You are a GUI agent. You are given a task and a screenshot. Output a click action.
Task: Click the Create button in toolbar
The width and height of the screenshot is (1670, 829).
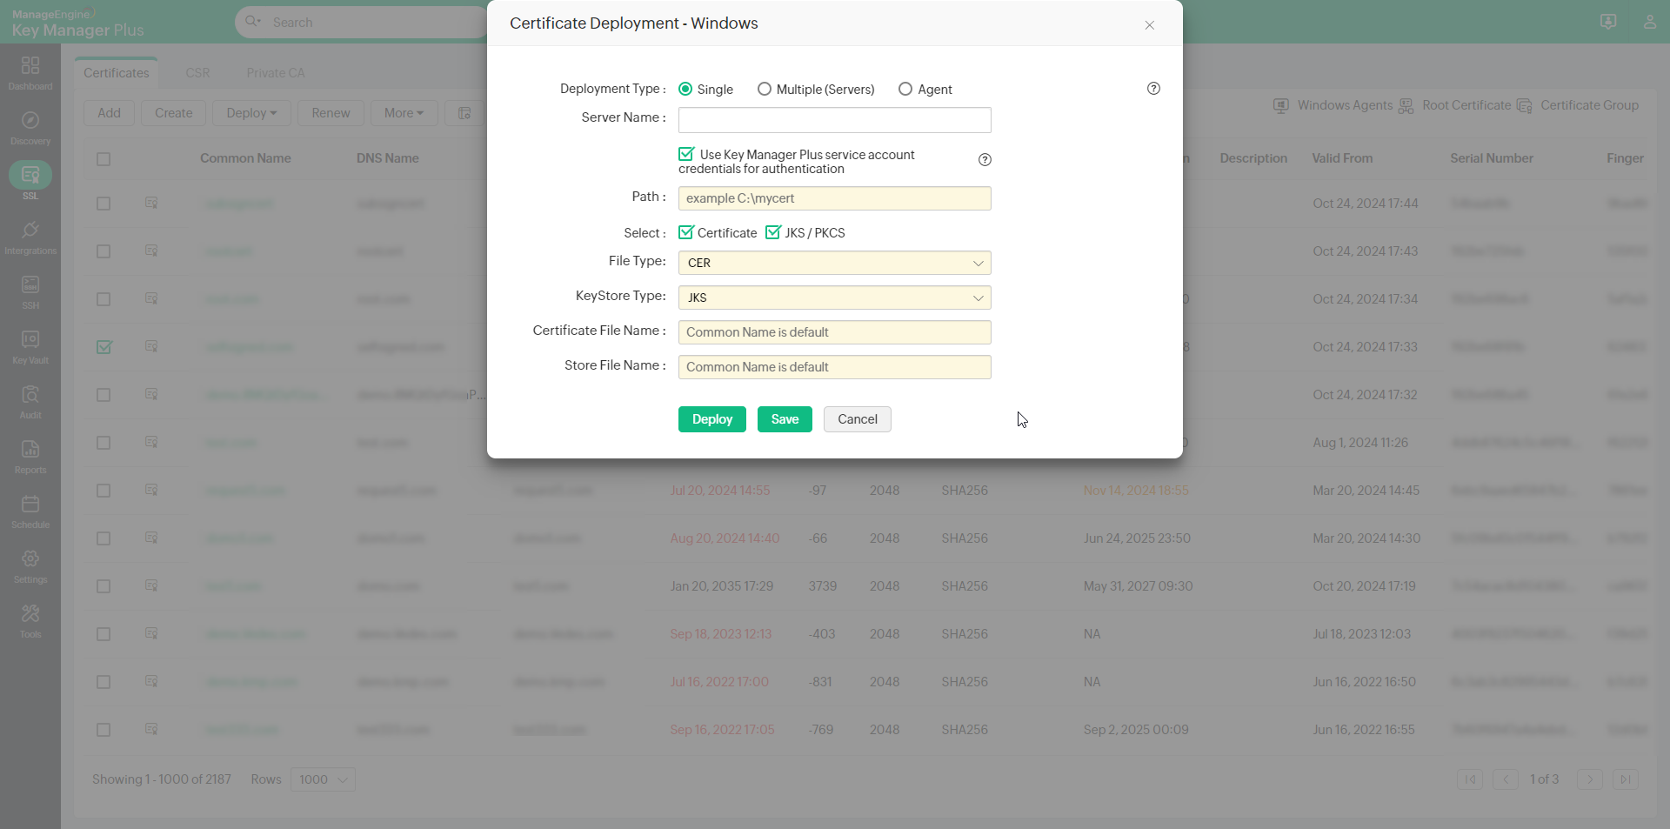174,113
